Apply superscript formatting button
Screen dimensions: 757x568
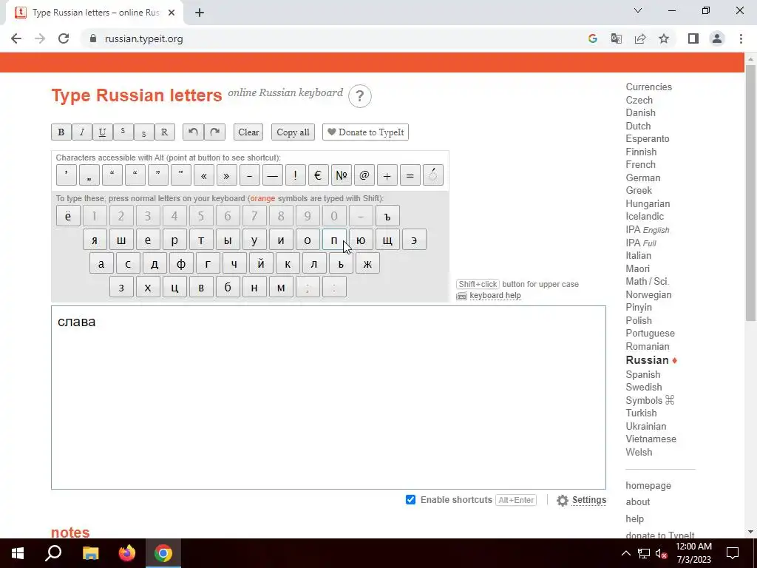pyautogui.click(x=123, y=132)
